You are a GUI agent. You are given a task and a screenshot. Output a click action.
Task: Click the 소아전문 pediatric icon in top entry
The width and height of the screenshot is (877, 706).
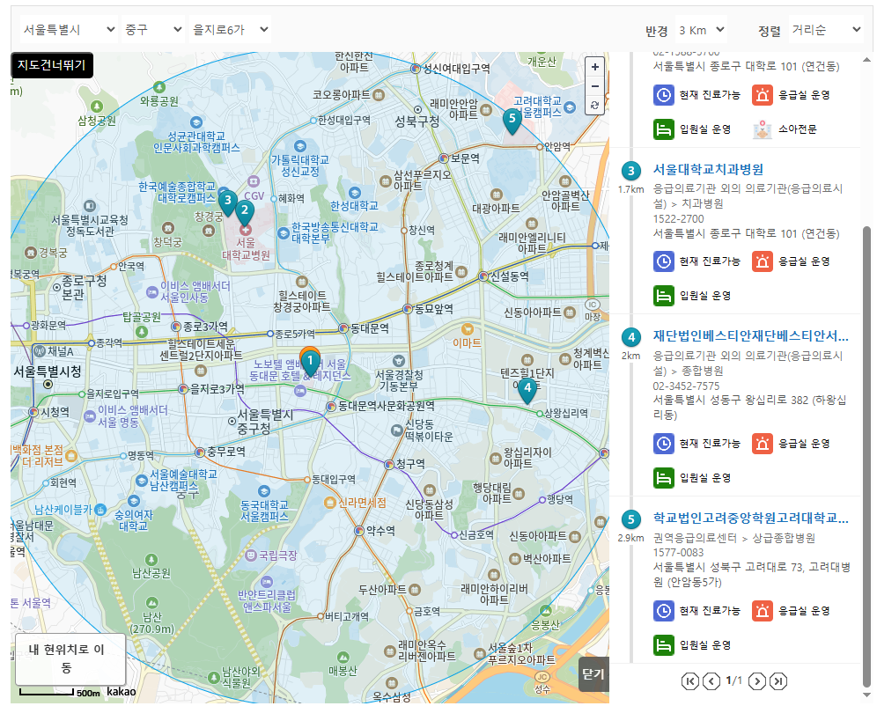[x=762, y=129]
